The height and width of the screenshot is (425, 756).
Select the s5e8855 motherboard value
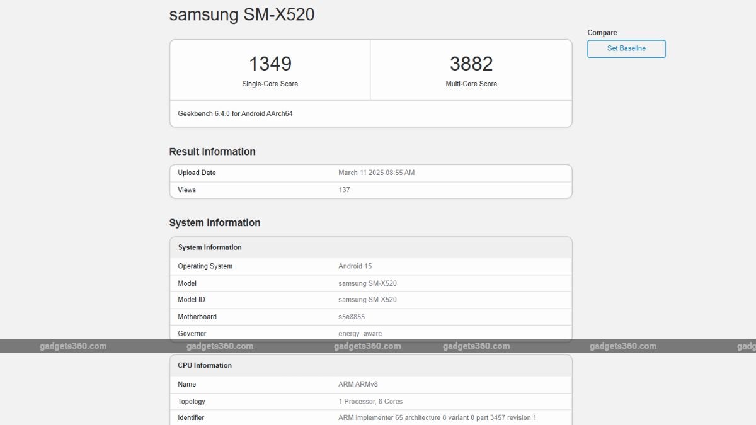[352, 317]
